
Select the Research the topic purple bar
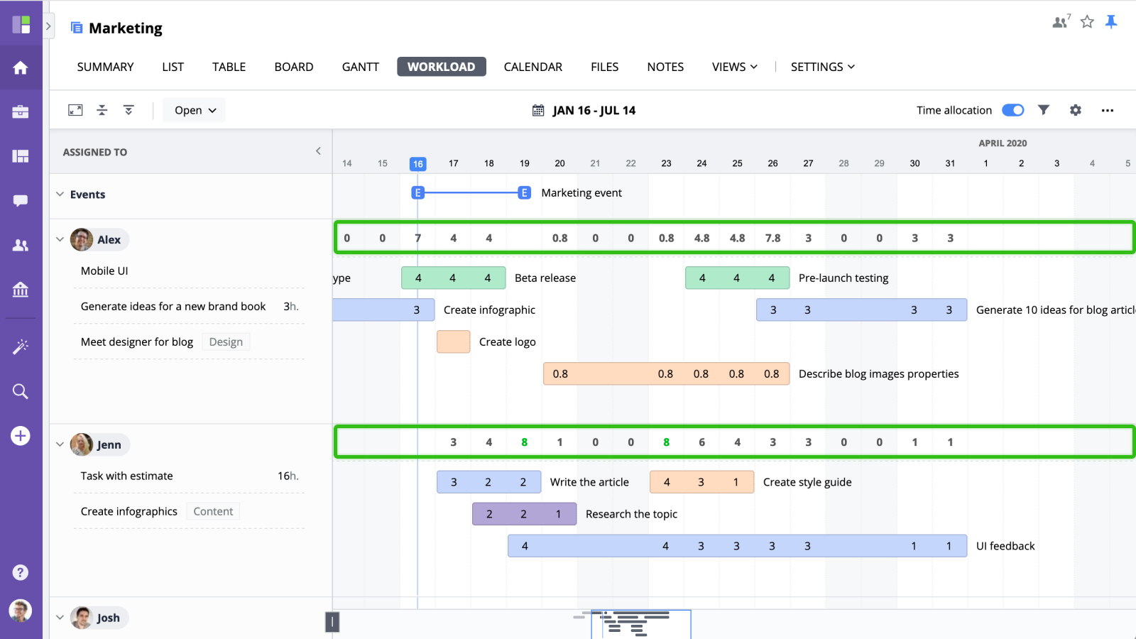point(524,514)
